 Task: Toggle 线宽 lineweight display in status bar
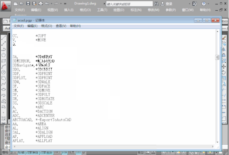71,153
